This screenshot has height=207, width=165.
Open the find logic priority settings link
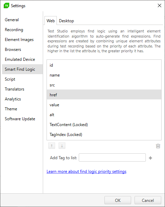pos(86,171)
